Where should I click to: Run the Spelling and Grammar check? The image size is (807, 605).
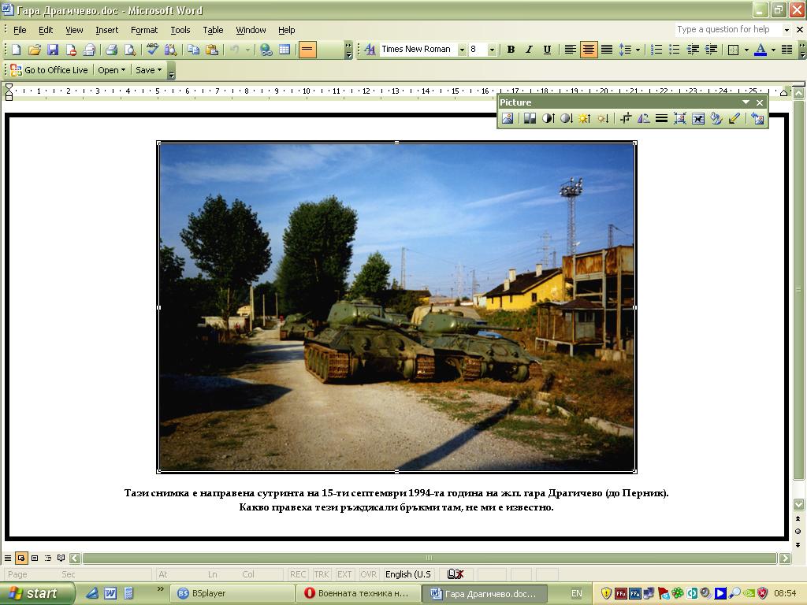tap(152, 50)
